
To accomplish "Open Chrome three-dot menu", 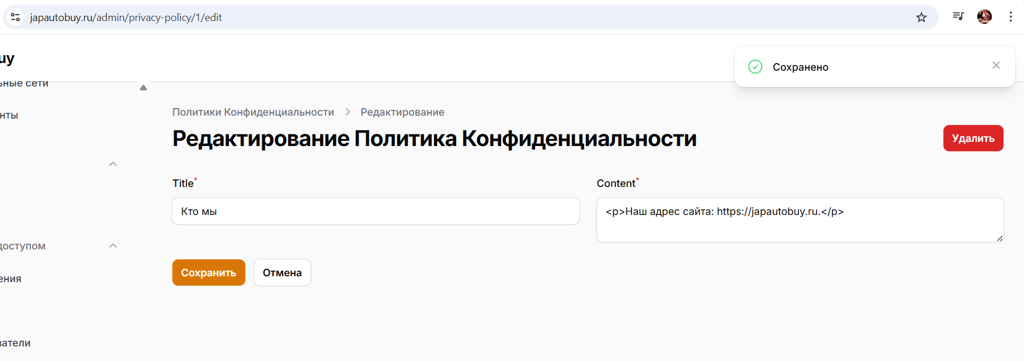I will [1011, 17].
